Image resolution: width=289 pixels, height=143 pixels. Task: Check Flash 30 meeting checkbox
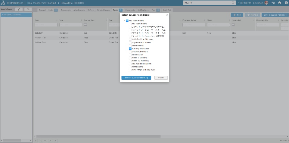pyautogui.click(x=130, y=61)
